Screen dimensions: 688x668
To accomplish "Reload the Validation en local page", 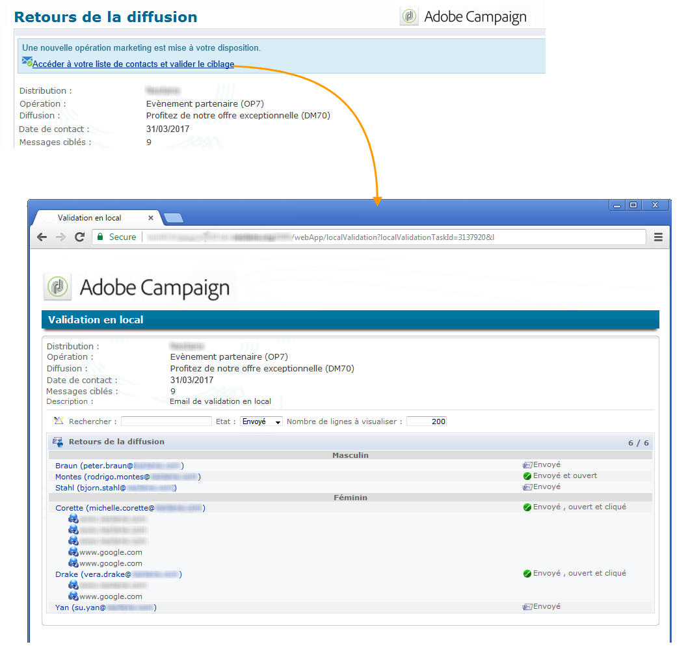I will point(79,237).
